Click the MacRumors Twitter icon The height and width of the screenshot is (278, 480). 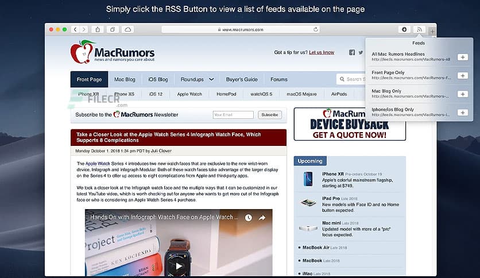coord(361,52)
